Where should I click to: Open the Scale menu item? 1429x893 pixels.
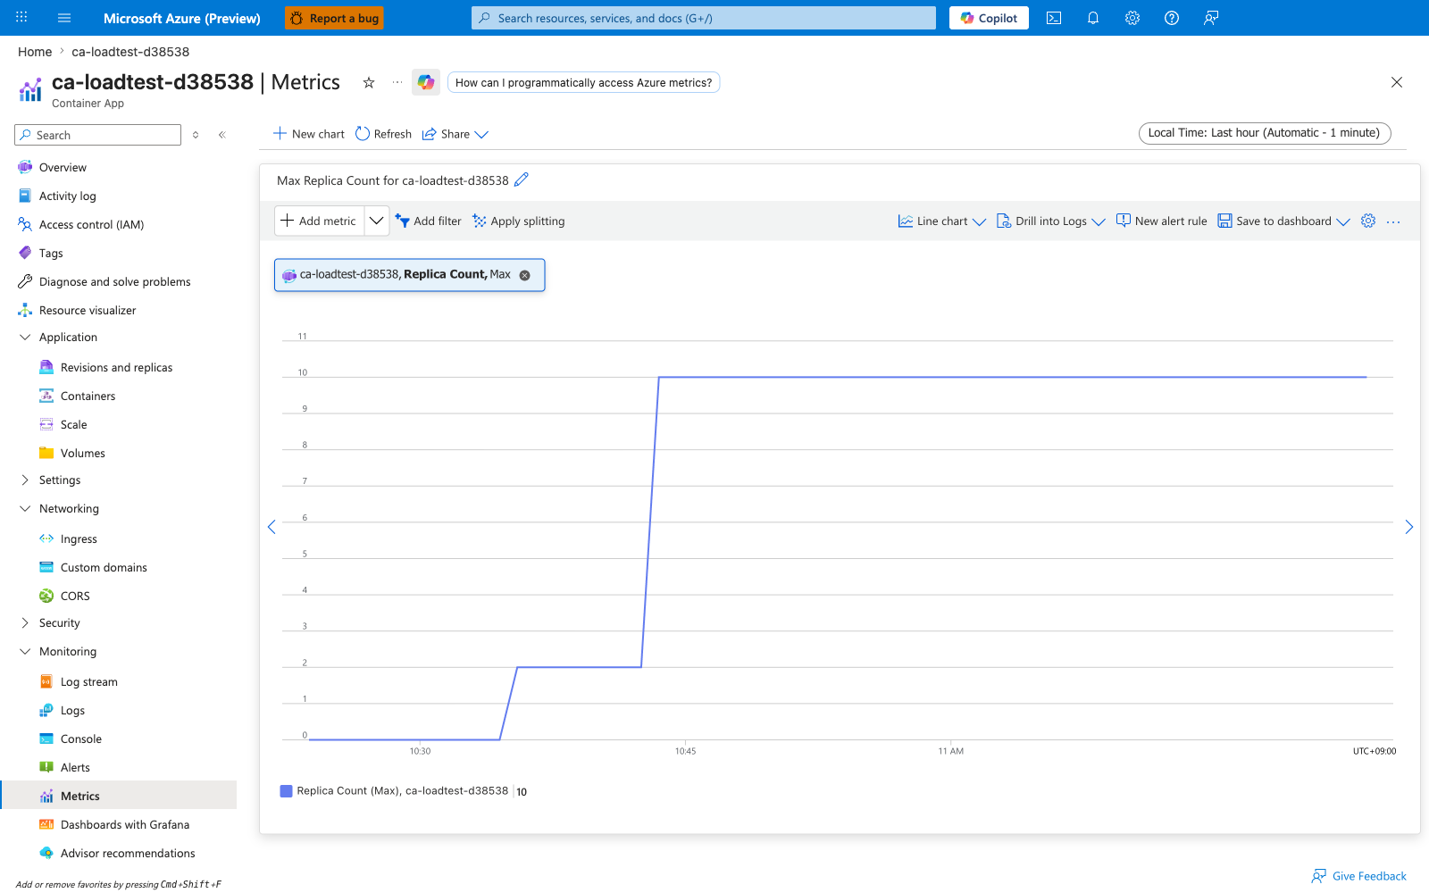click(x=74, y=425)
